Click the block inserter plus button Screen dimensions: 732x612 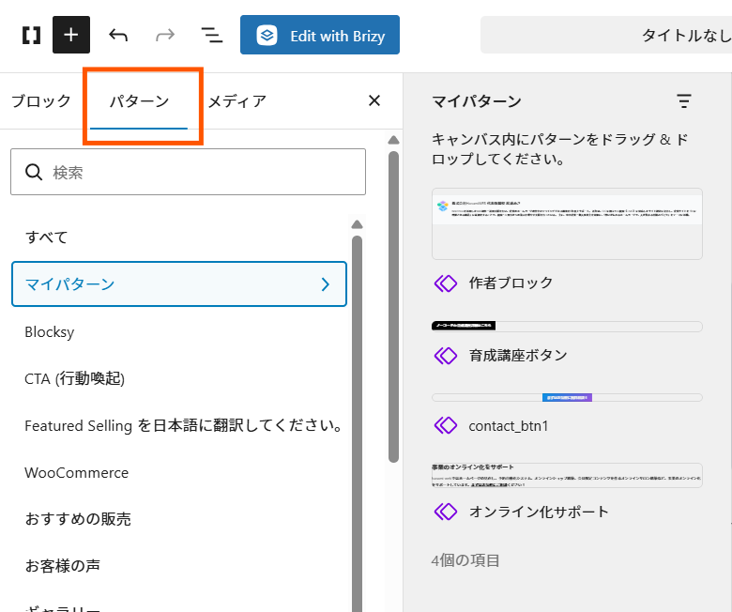(x=71, y=36)
